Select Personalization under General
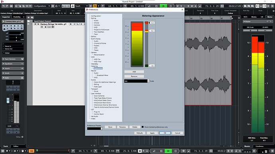Screen dimensions: 275x154 (99, 55)
